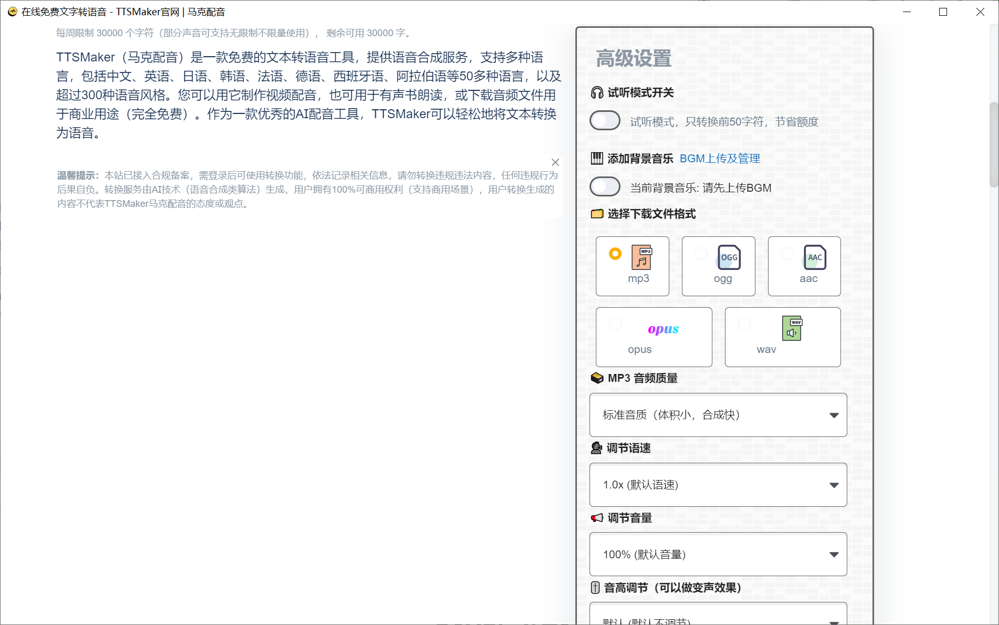Click the page vertical scrollbar thumb
Screen dimensions: 999x625
pyautogui.click(x=994, y=144)
